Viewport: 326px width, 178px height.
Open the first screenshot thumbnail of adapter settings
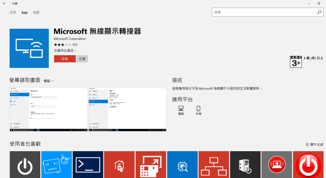[x=49, y=109]
